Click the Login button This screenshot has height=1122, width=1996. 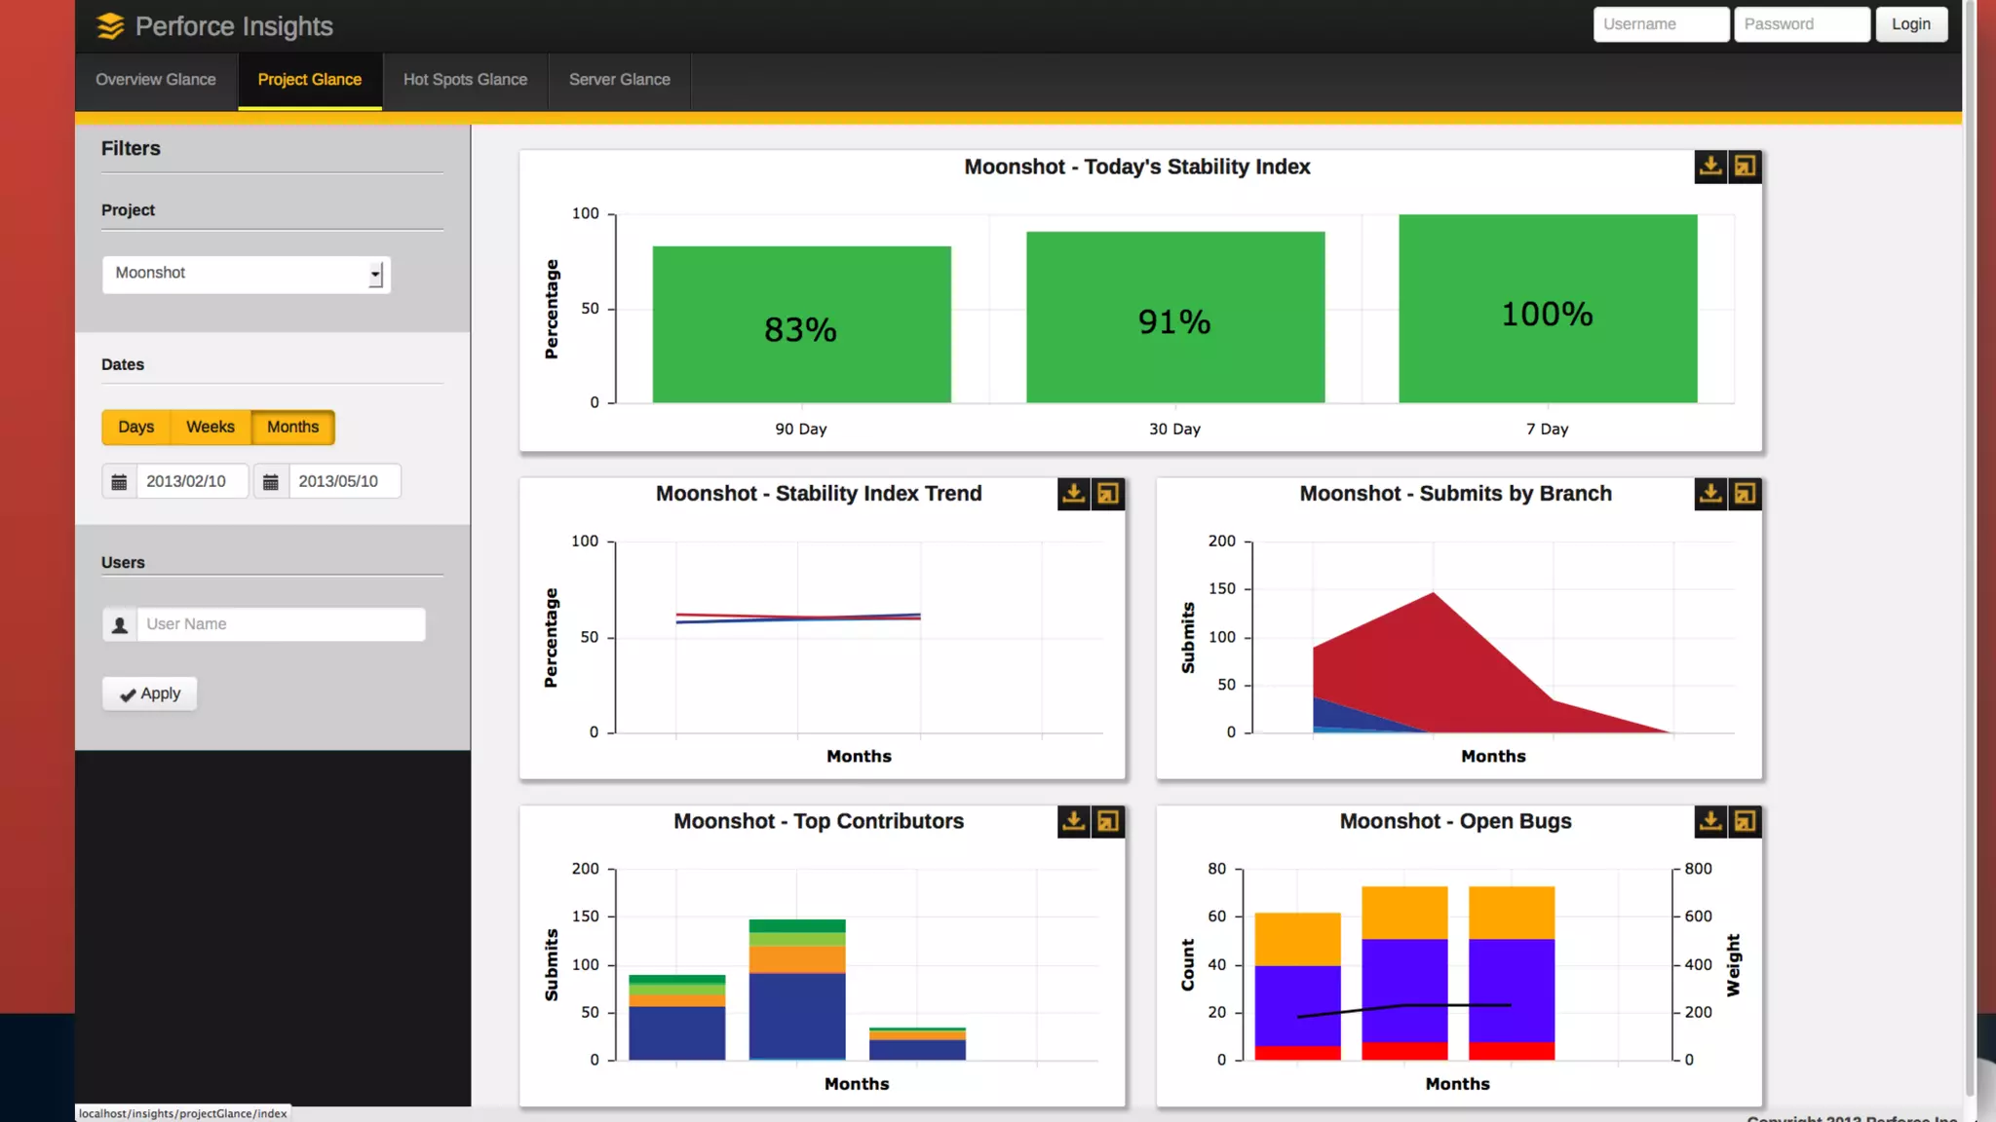coord(1910,24)
